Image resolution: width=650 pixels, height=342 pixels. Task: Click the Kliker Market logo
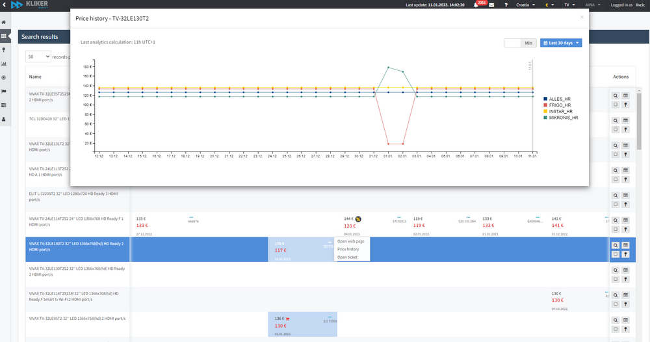pyautogui.click(x=29, y=5)
